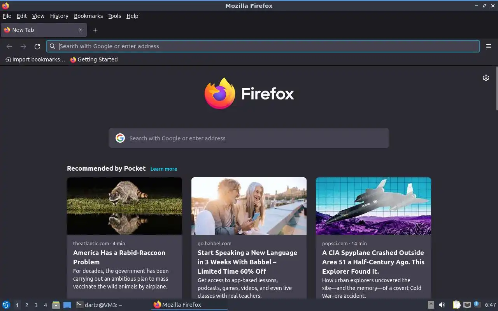Image resolution: width=498 pixels, height=311 pixels.
Task: Click the reload page button
Action: click(x=37, y=46)
